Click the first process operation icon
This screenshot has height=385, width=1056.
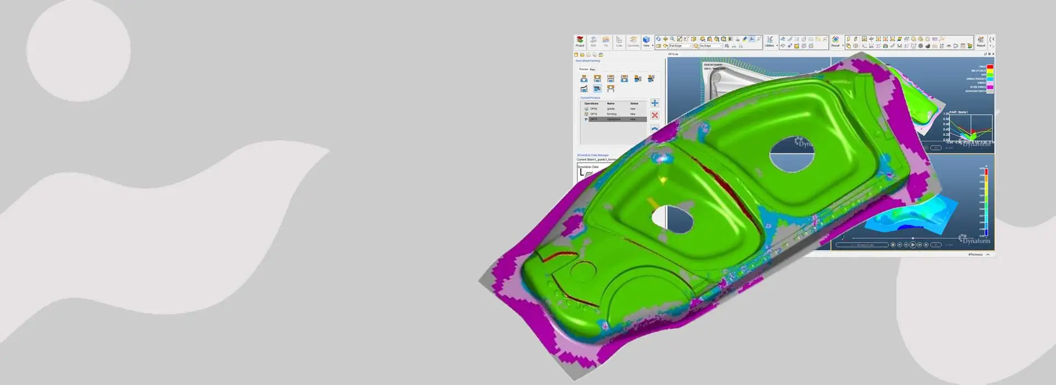584,79
